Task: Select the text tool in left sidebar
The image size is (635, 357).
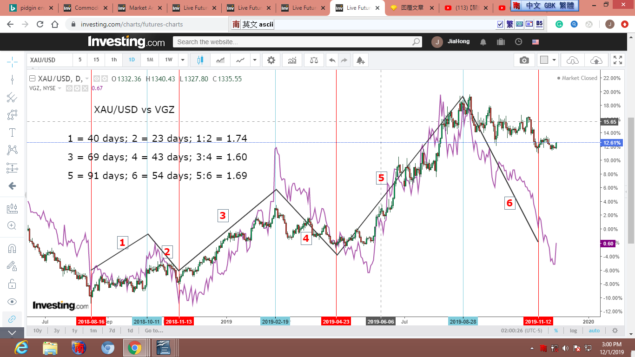Action: click(12, 132)
